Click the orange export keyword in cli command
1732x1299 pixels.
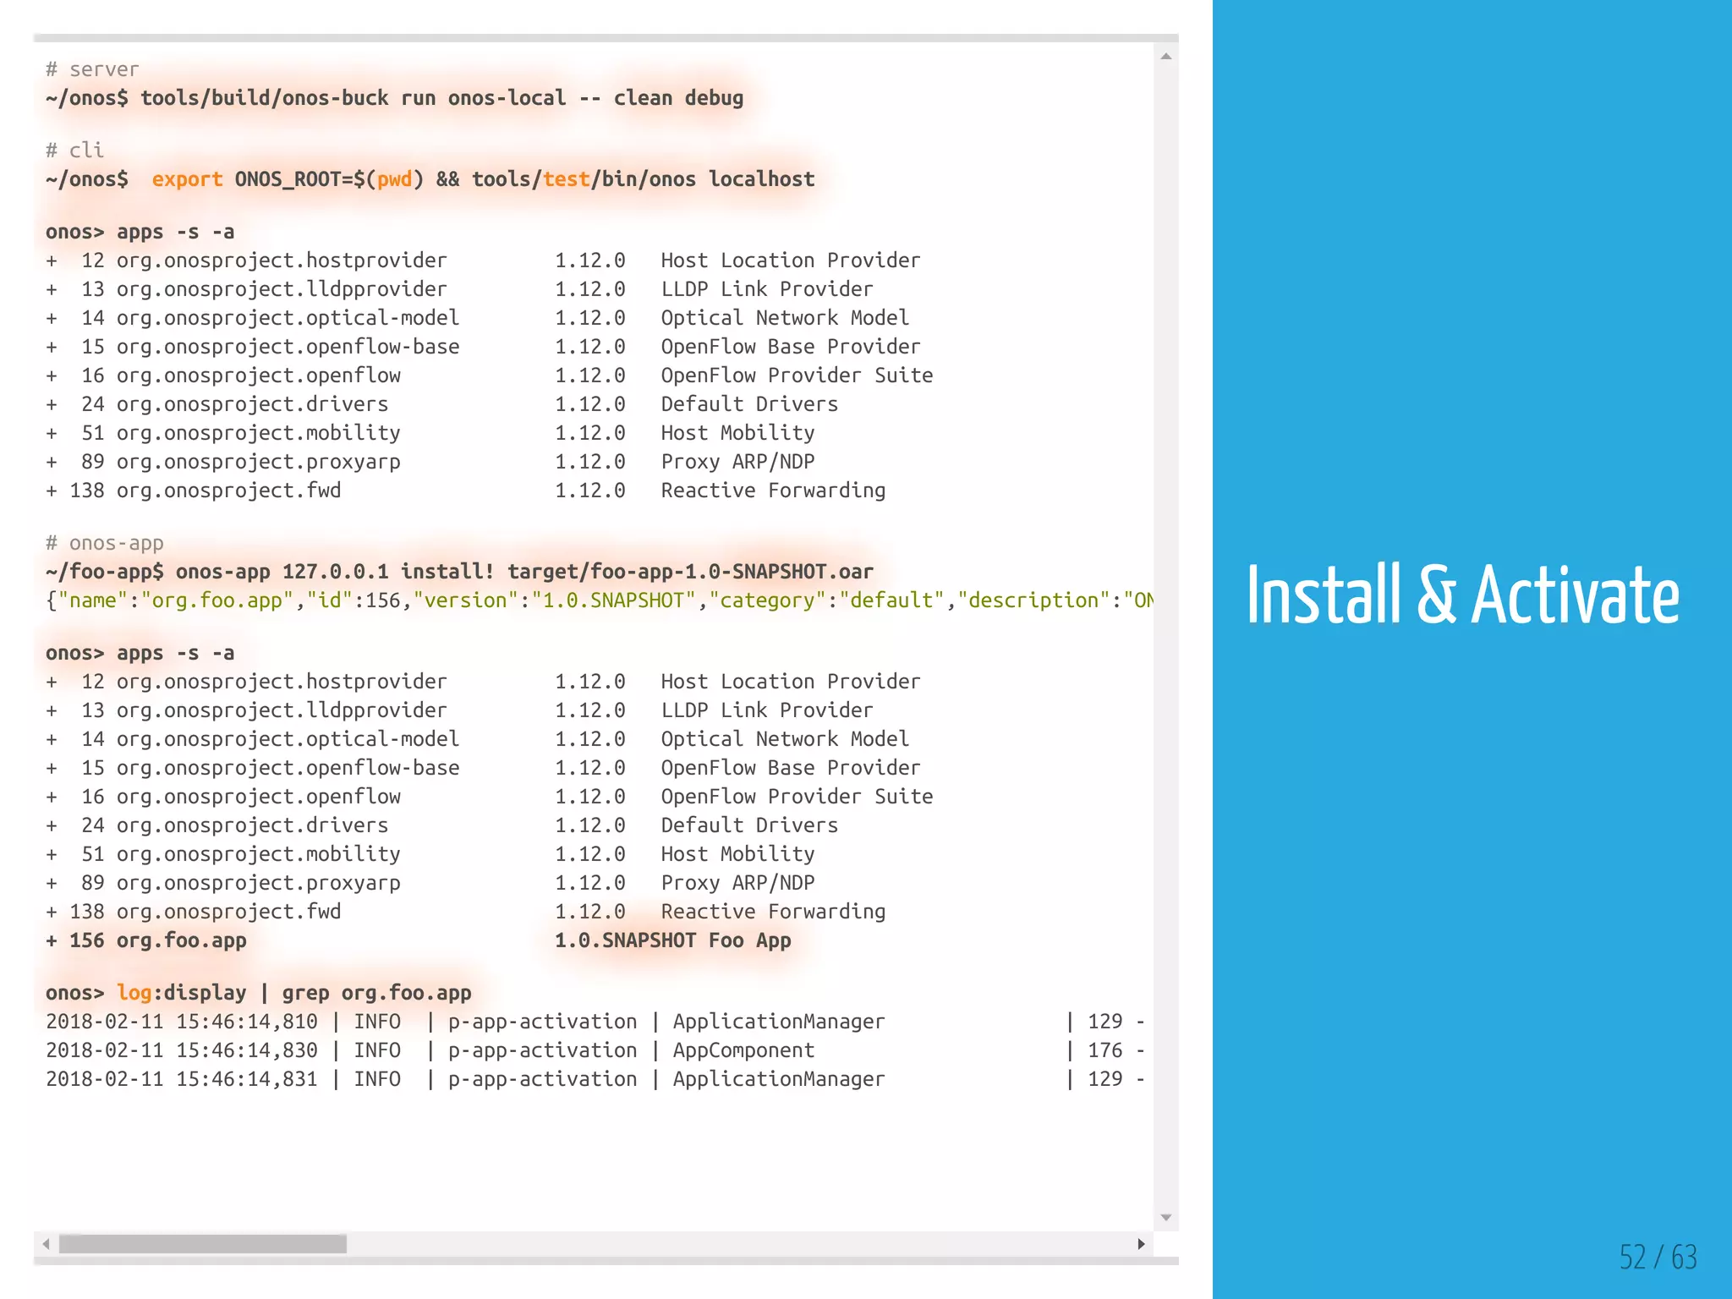point(187,179)
